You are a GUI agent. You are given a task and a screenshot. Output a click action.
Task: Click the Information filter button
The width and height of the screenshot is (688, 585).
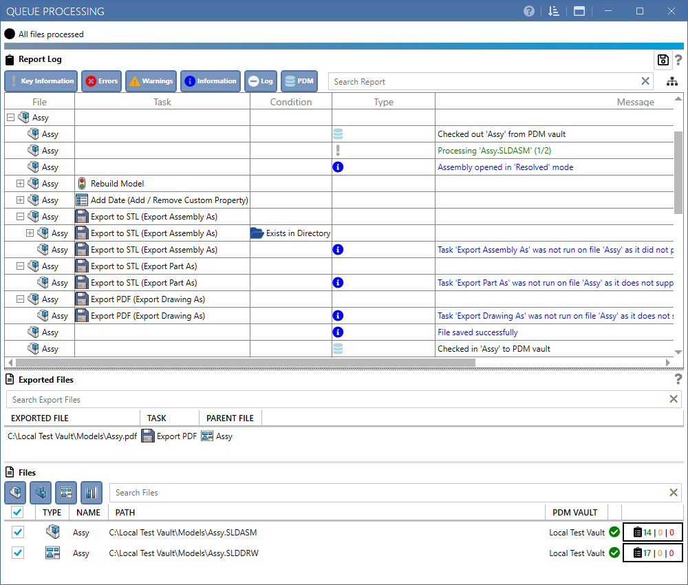pyautogui.click(x=211, y=81)
